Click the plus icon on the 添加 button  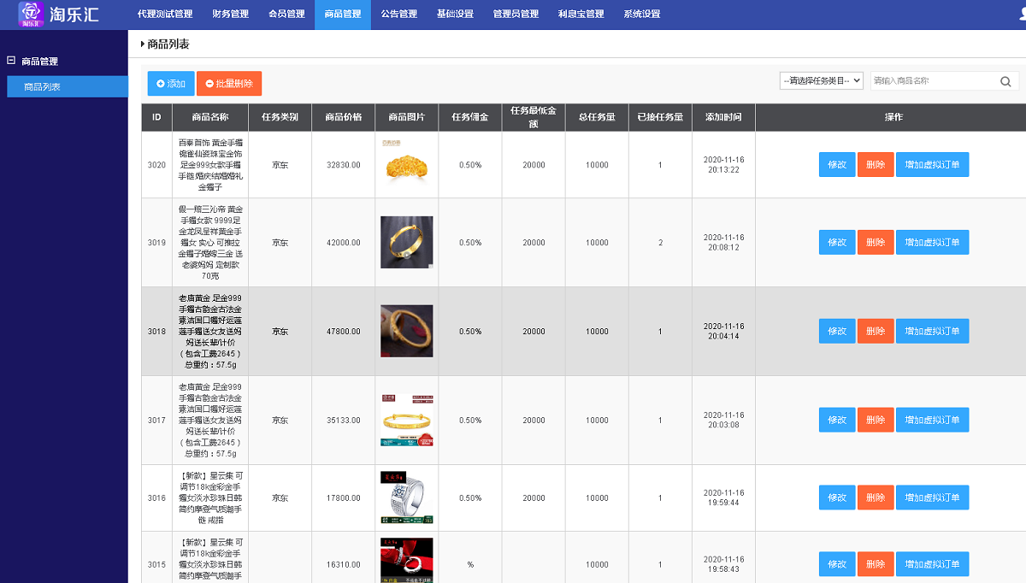pyautogui.click(x=161, y=83)
